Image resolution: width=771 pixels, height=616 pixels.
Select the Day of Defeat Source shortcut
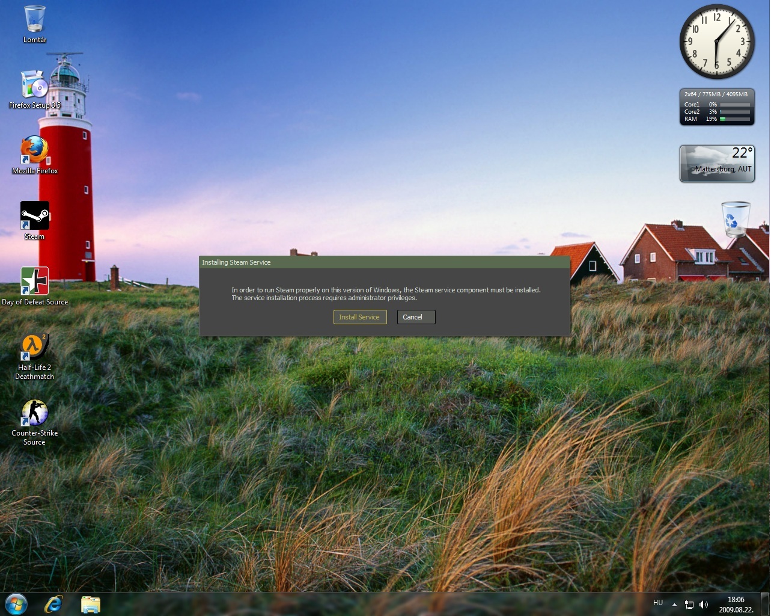(x=35, y=286)
